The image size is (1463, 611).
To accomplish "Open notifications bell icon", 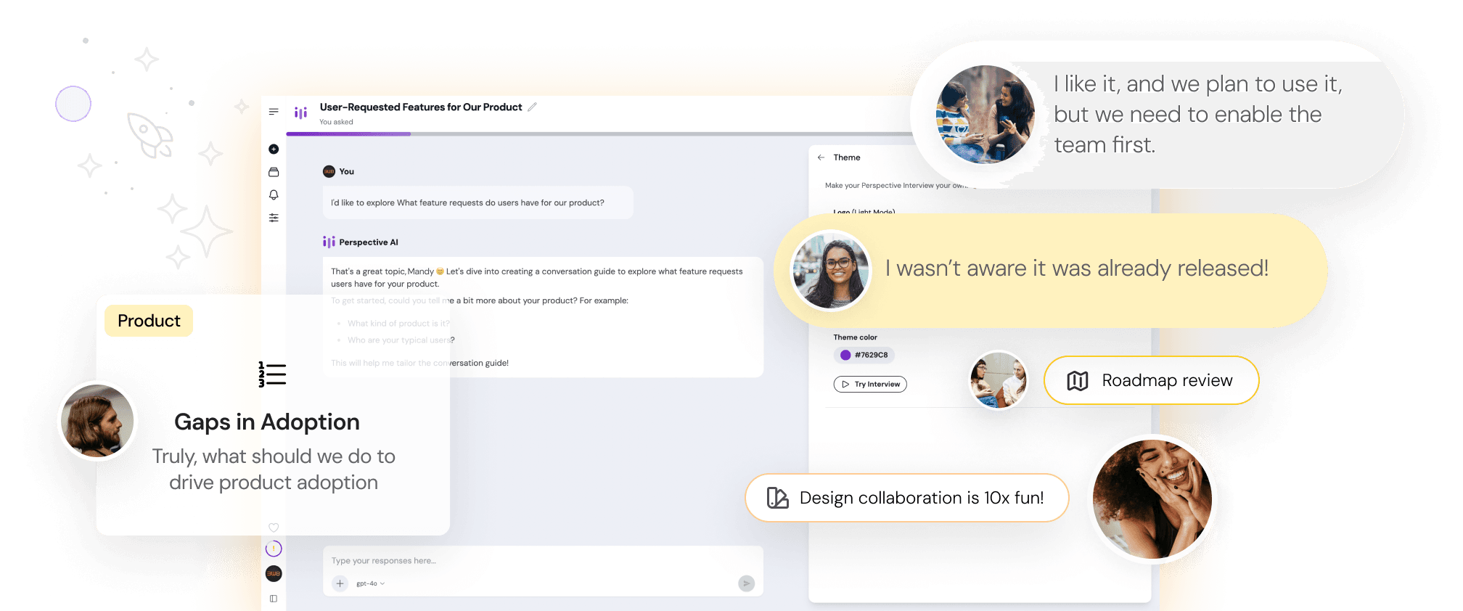I will click(x=274, y=194).
